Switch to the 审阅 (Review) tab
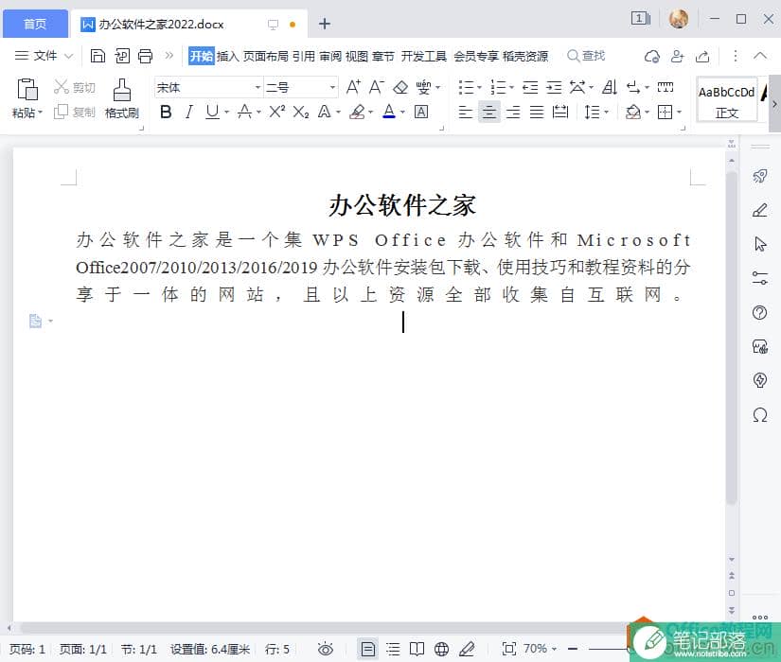Image resolution: width=781 pixels, height=662 pixels. (330, 56)
